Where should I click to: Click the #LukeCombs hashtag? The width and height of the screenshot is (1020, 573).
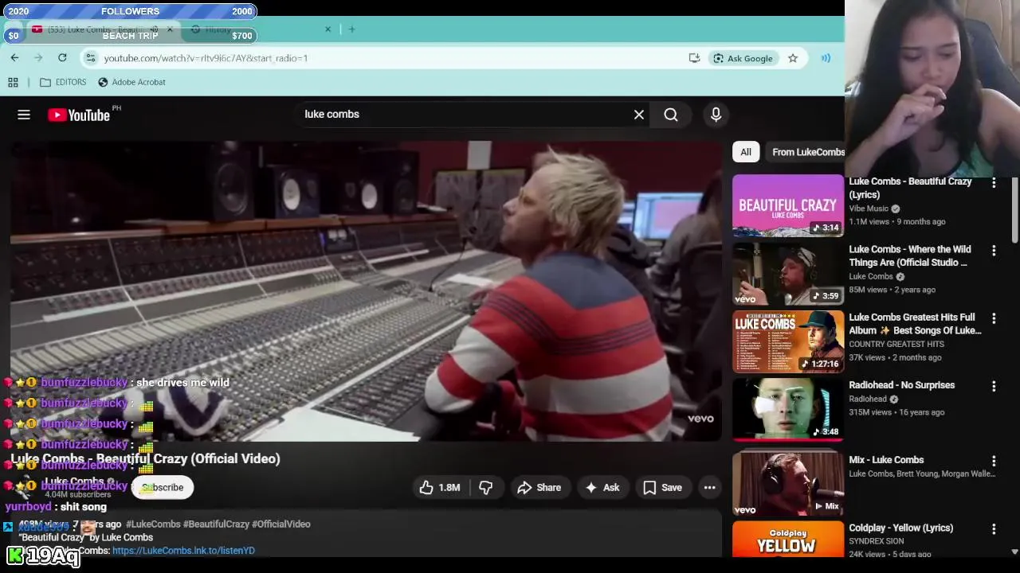click(x=152, y=524)
